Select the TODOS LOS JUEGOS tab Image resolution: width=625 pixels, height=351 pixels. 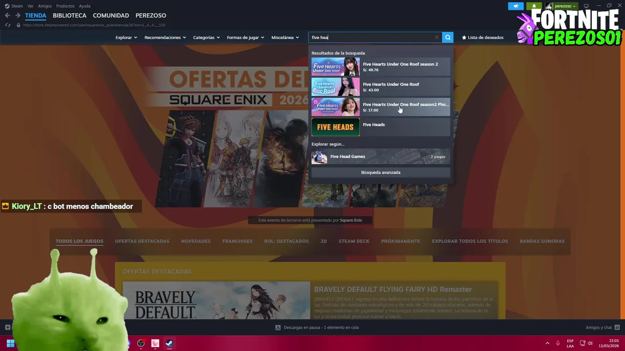click(x=79, y=241)
